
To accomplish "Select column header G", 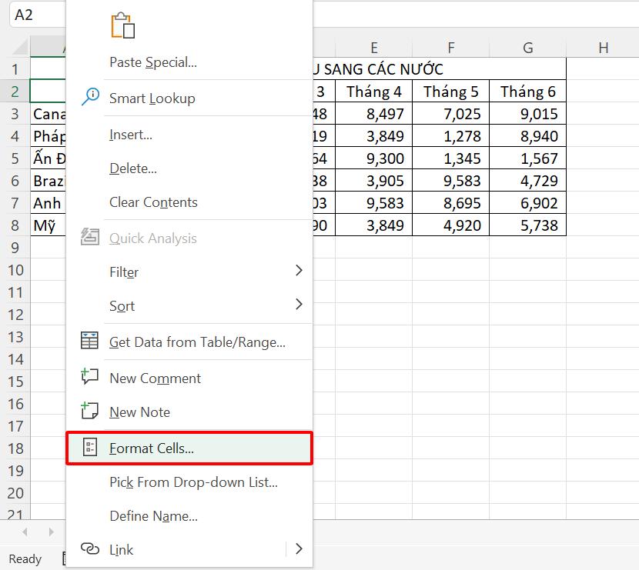I will pyautogui.click(x=527, y=48).
